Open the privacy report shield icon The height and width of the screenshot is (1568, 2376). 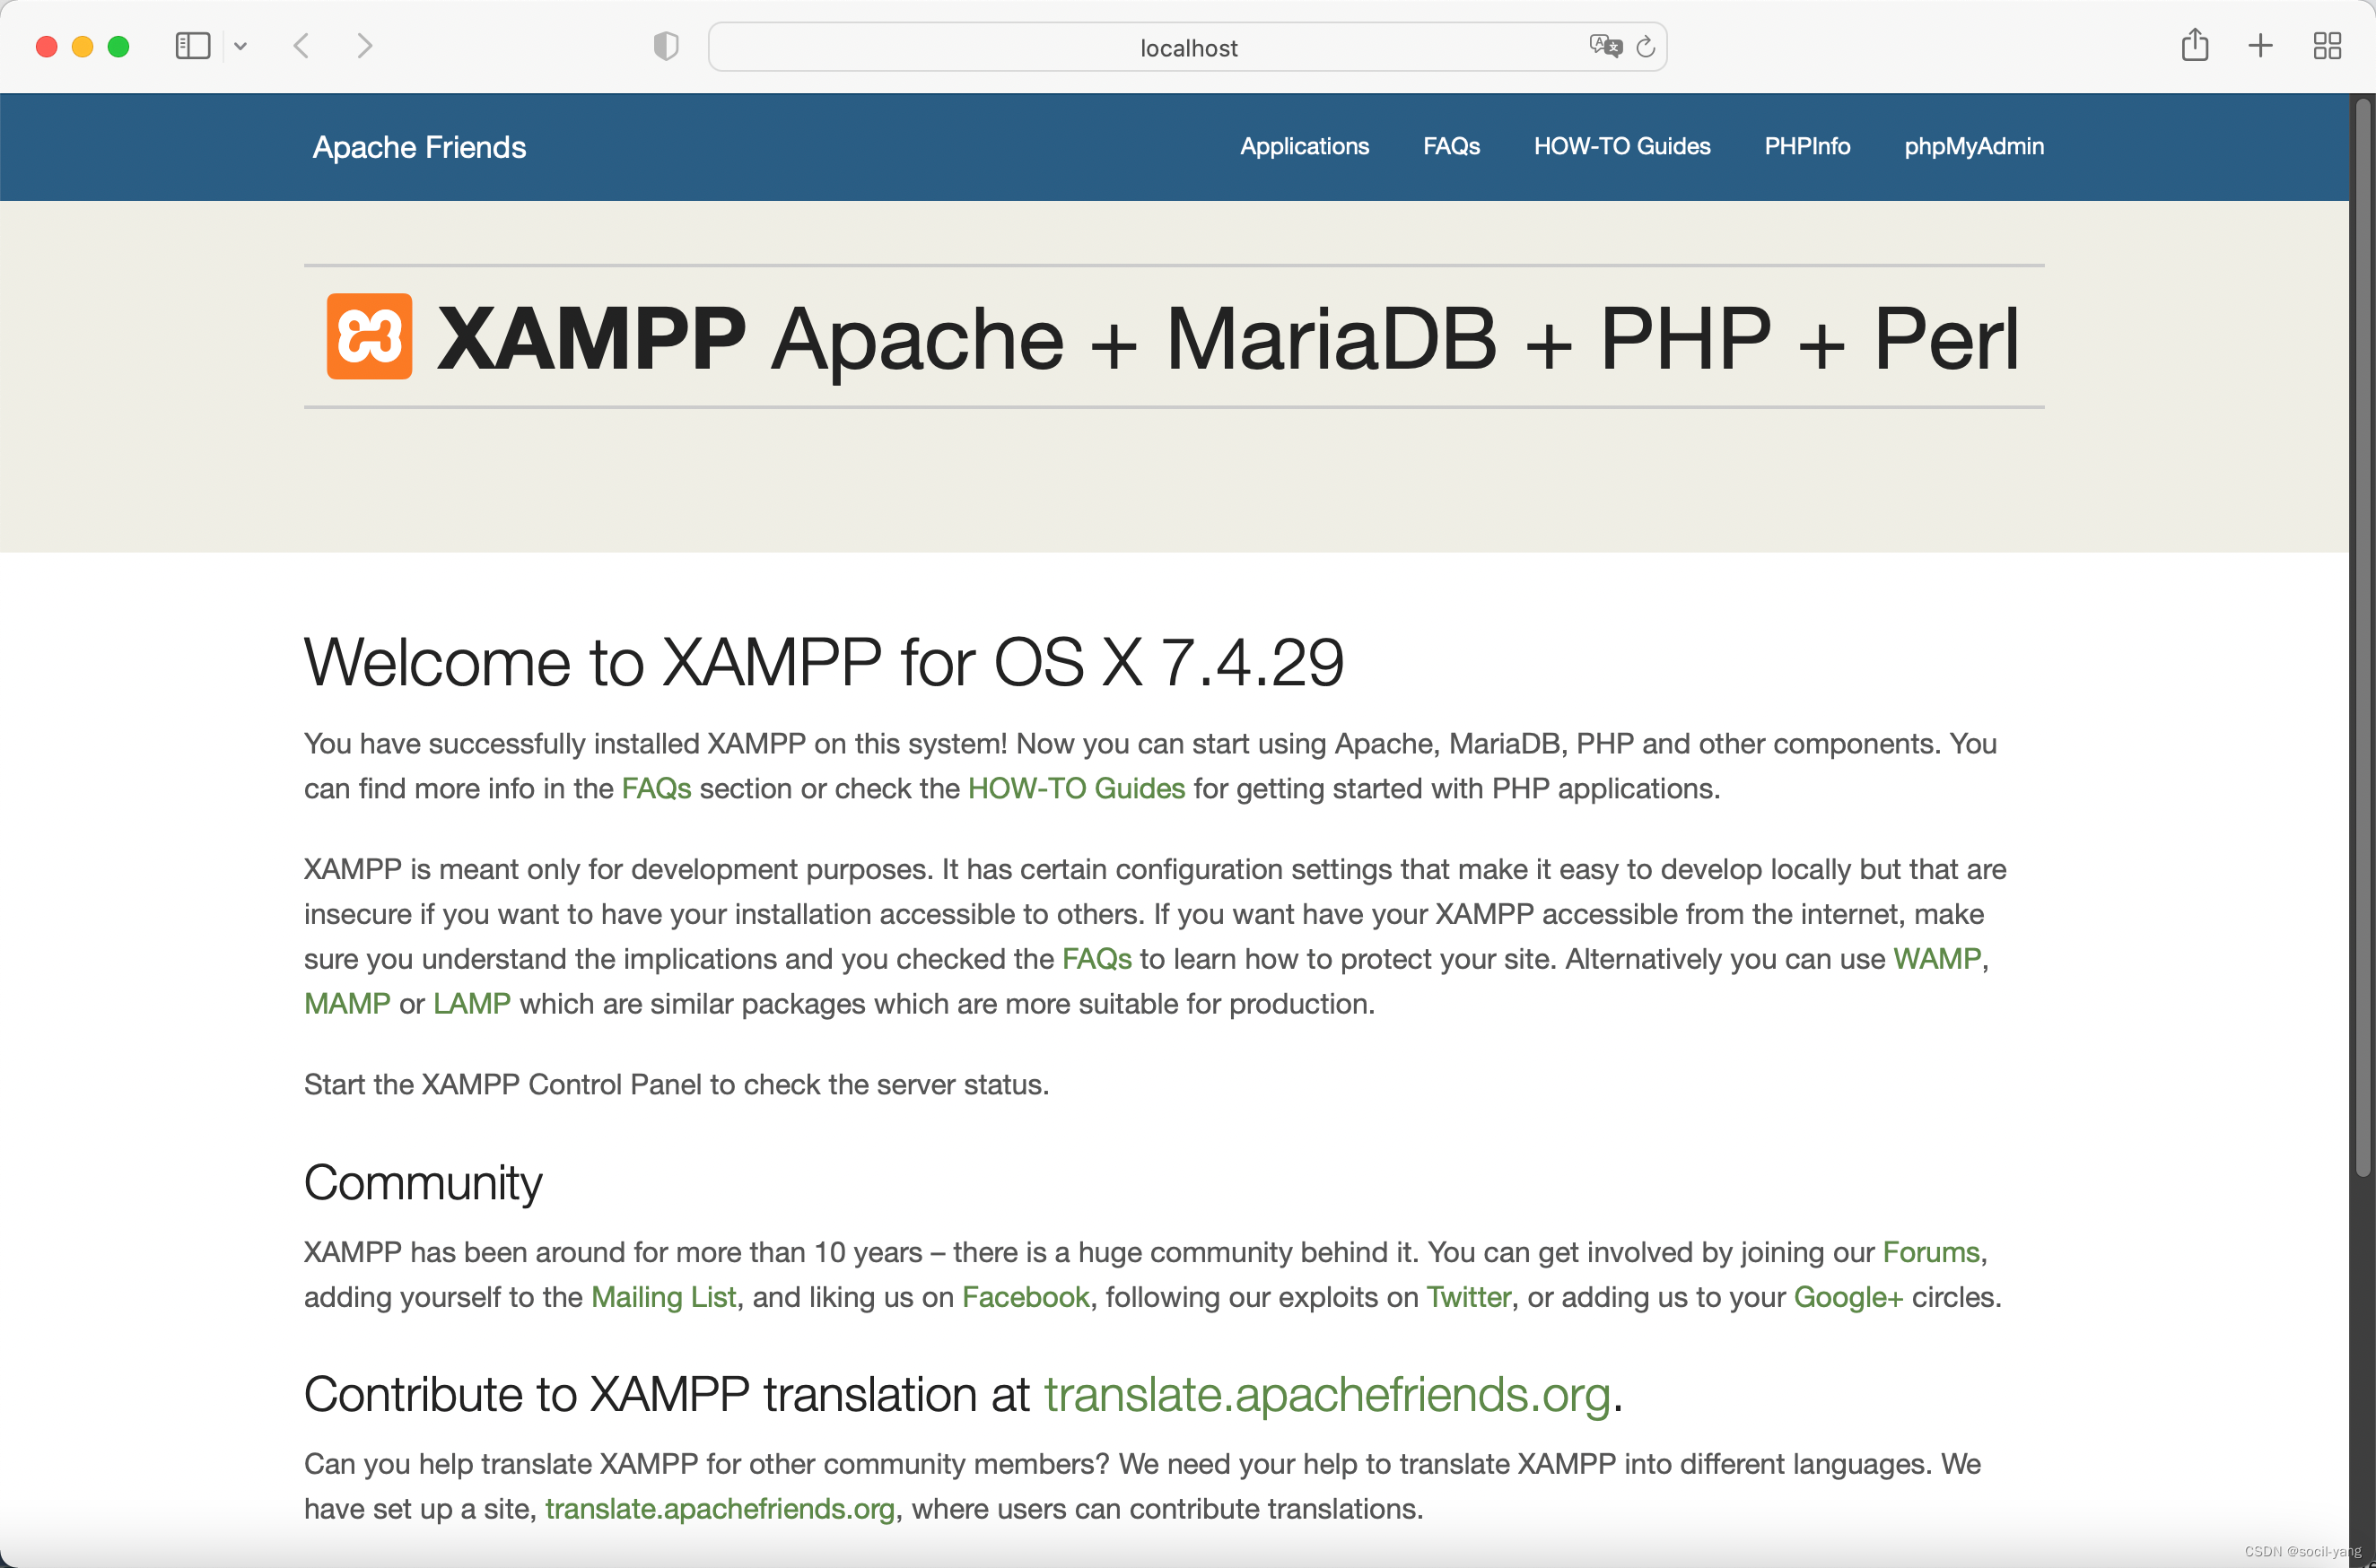pyautogui.click(x=666, y=46)
